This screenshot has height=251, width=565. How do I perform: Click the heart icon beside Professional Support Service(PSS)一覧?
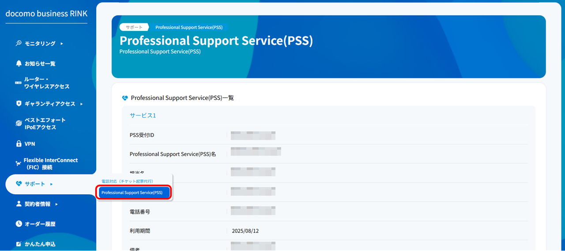pos(125,98)
